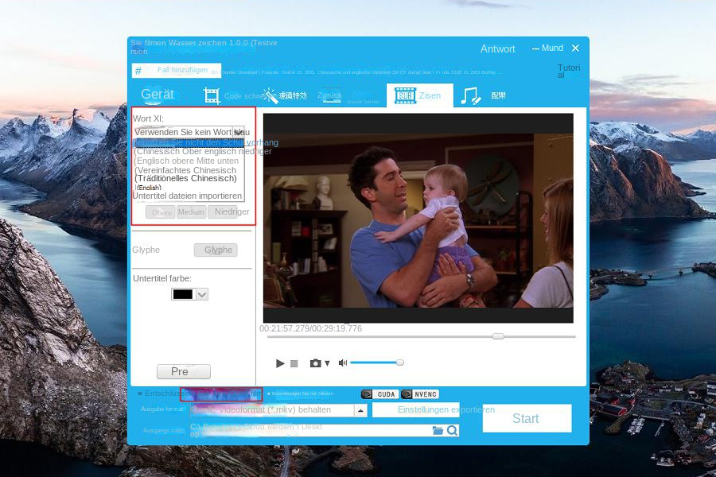Viewport: 716px width, 477px height.
Task: Open the magic wand filter effects icon
Action: click(270, 95)
